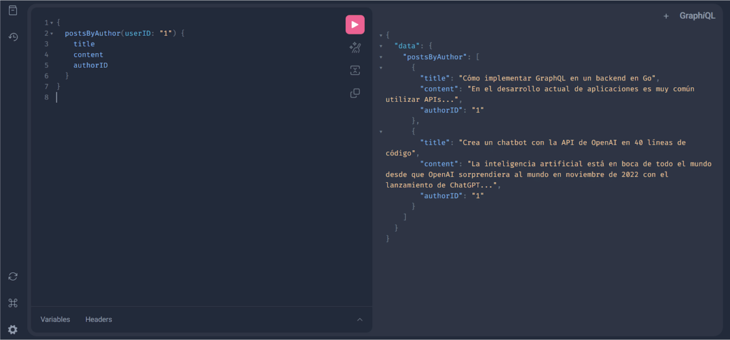Viewport: 730px width, 340px height.
Task: Switch to the Headers tab
Action: pyautogui.click(x=98, y=319)
